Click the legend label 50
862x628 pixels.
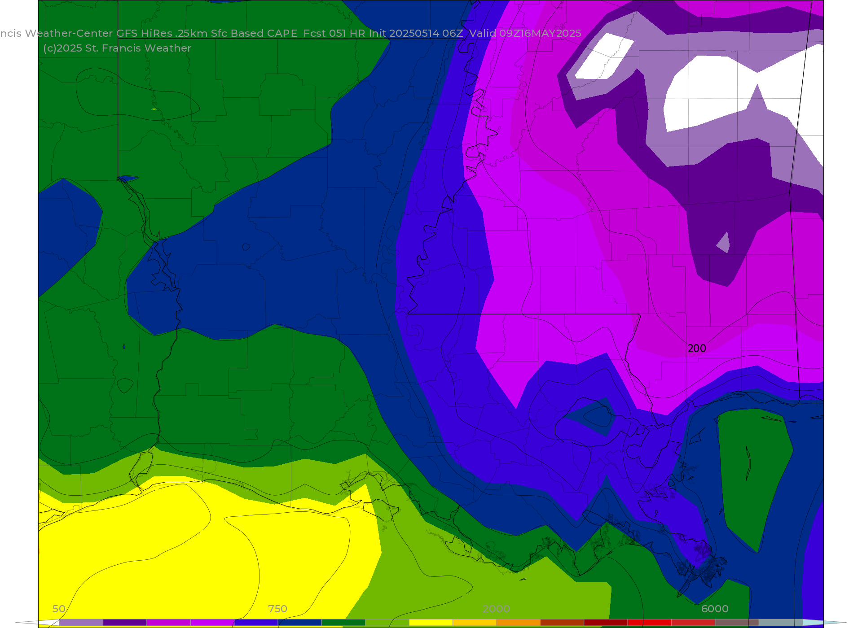tap(59, 609)
